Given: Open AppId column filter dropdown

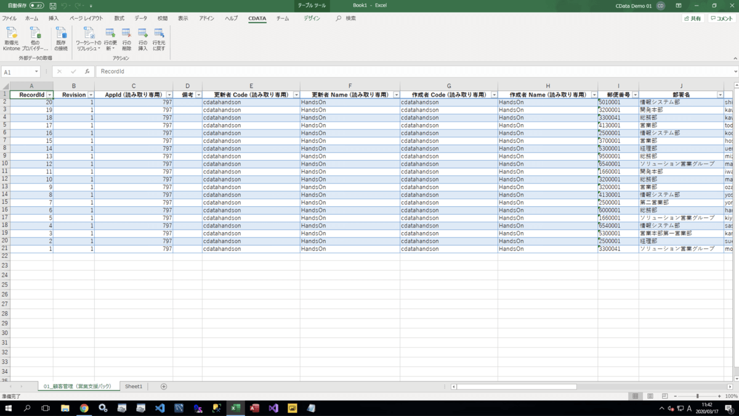Looking at the screenshot, I should pos(169,95).
